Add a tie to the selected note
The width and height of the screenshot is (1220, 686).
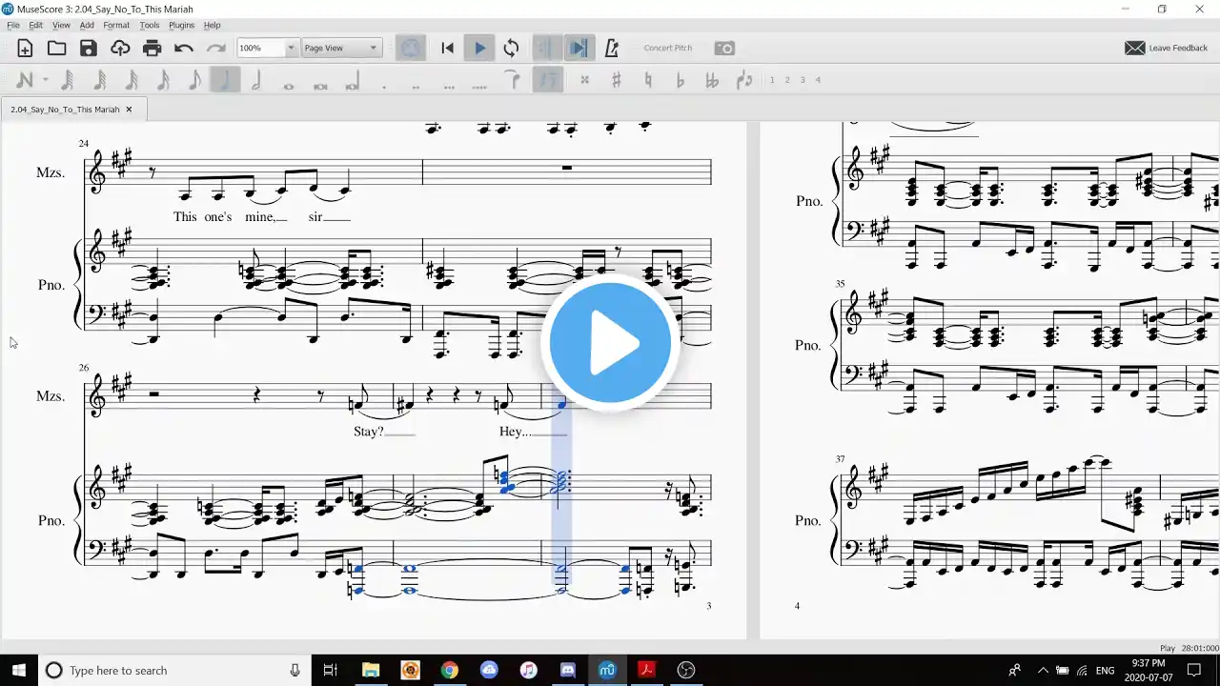click(515, 80)
